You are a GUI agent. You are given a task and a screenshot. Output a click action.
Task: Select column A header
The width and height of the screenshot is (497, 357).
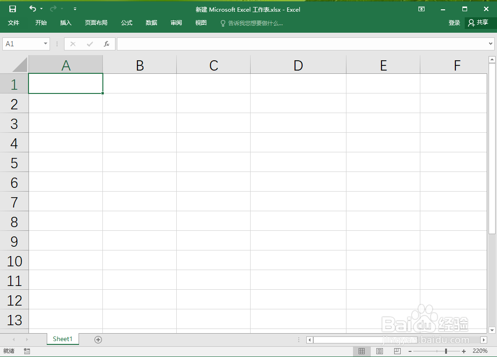[65, 64]
